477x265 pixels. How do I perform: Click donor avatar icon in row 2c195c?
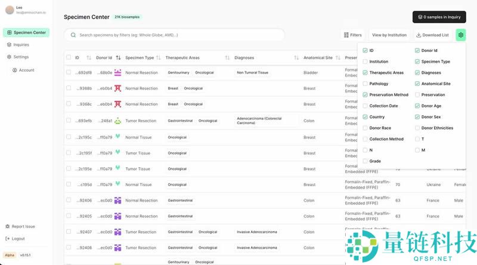pos(117,137)
